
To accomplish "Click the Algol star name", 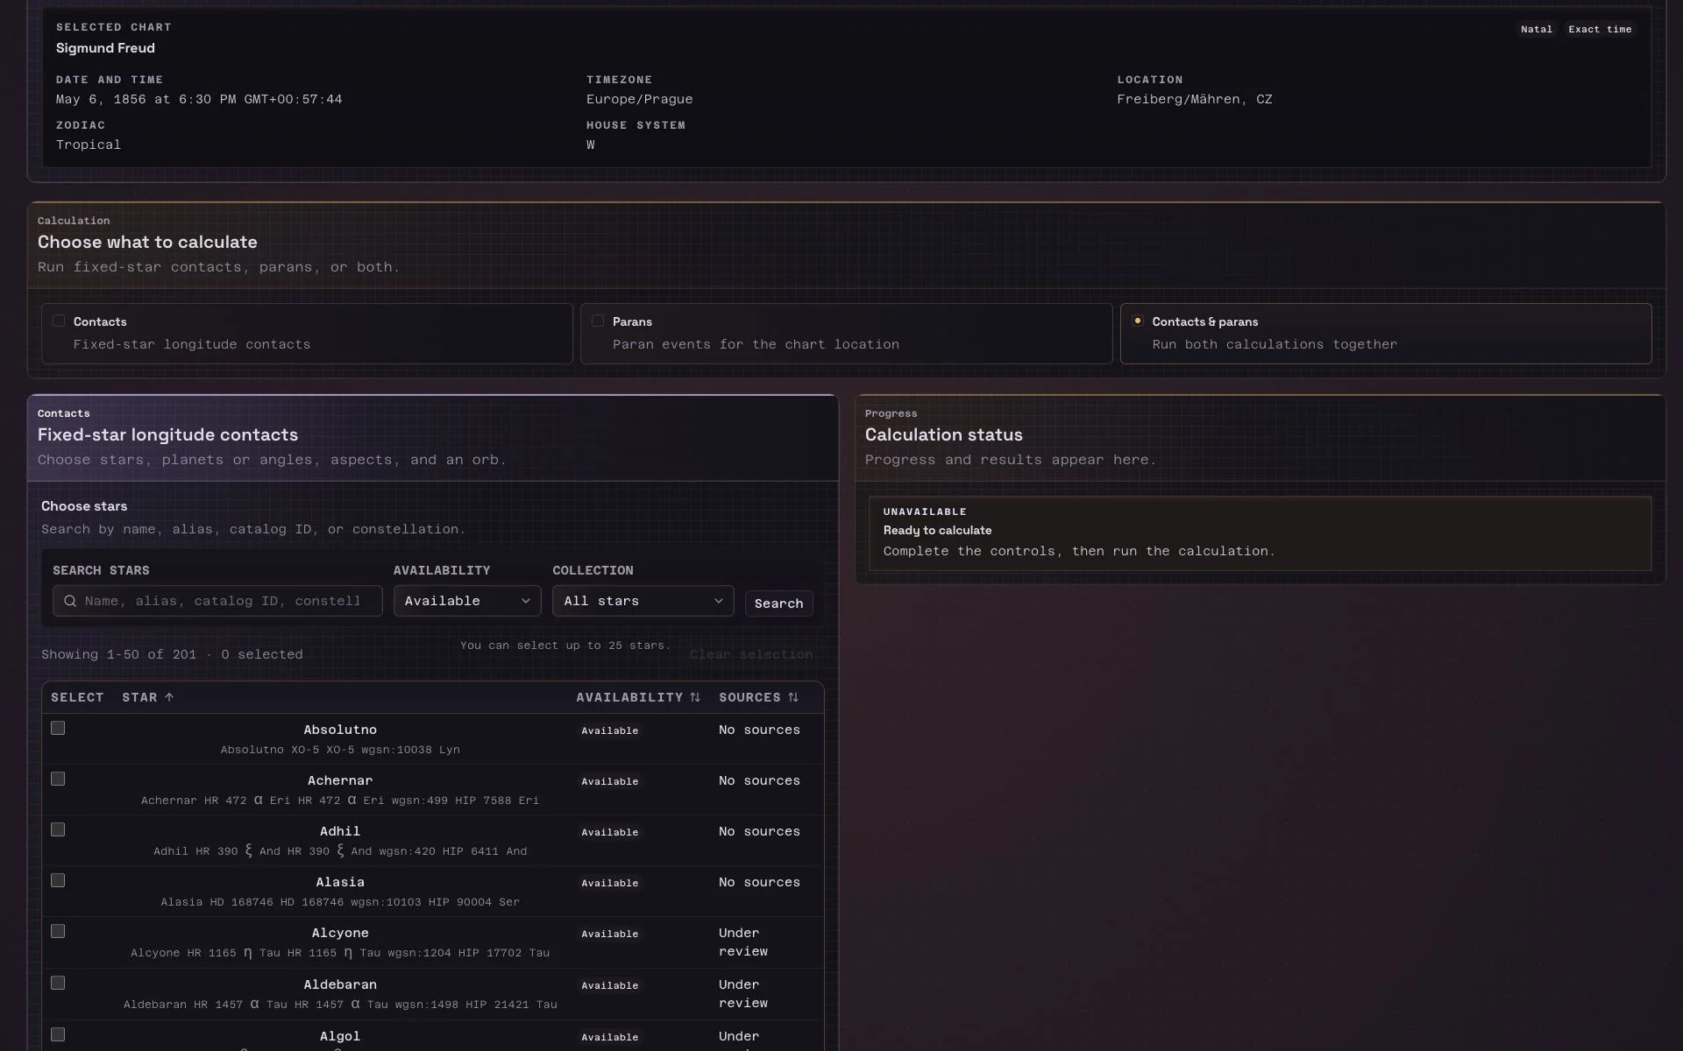I will point(340,1036).
